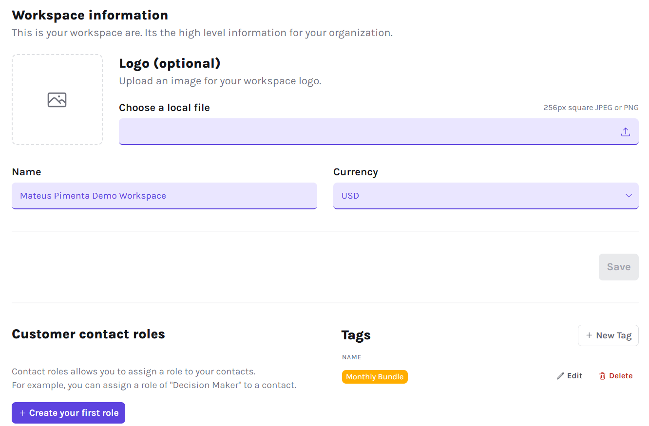The width and height of the screenshot is (649, 426).
Task: Click the Customer contact roles heading
Action: tap(88, 334)
